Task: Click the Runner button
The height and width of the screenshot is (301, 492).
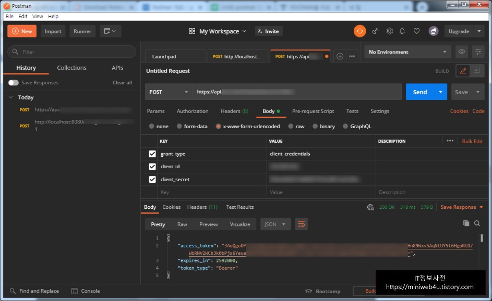Action: pos(82,31)
